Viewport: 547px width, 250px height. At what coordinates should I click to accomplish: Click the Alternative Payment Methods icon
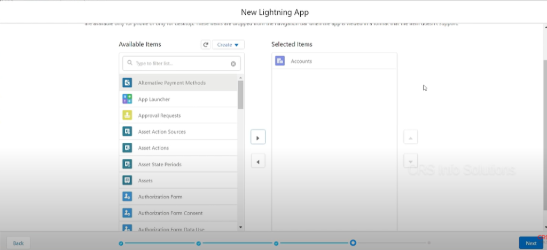[127, 83]
